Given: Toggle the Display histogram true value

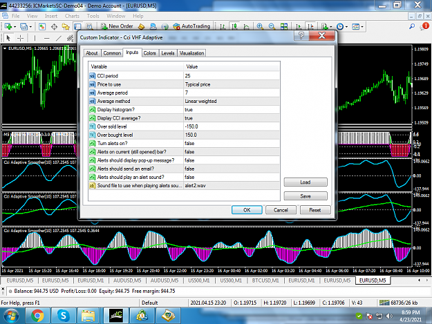Looking at the screenshot, I should (x=232, y=110).
